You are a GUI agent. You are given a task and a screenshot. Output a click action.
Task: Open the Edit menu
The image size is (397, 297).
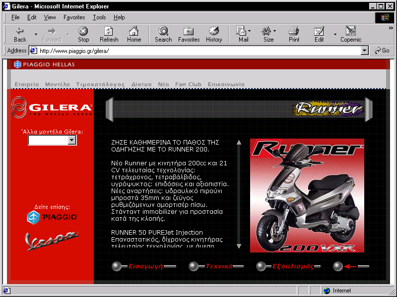pos(32,17)
